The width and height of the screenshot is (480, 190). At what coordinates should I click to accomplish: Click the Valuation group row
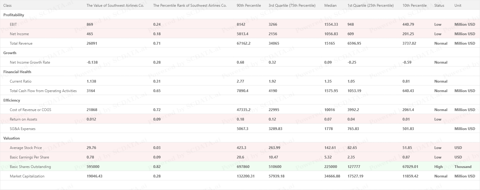coord(240,138)
